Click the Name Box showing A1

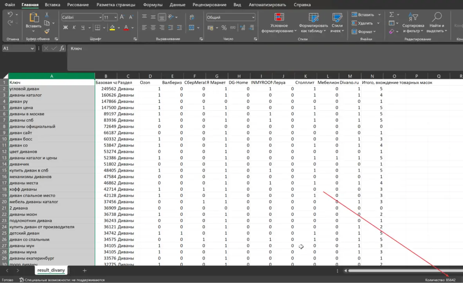[x=16, y=48]
